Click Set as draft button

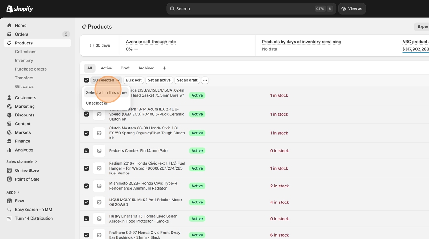pyautogui.click(x=187, y=80)
